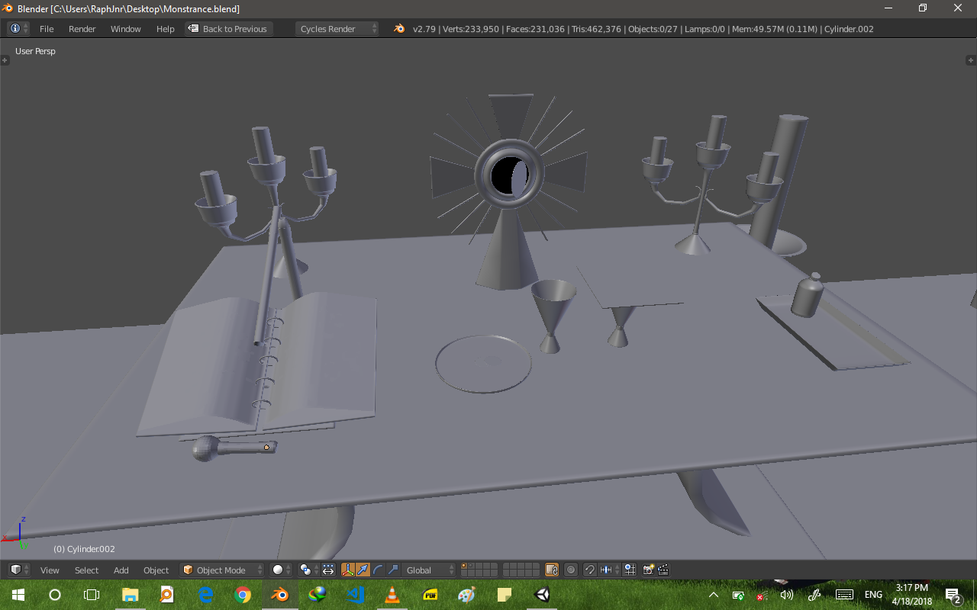Select the translate manipulator icon

tap(362, 570)
